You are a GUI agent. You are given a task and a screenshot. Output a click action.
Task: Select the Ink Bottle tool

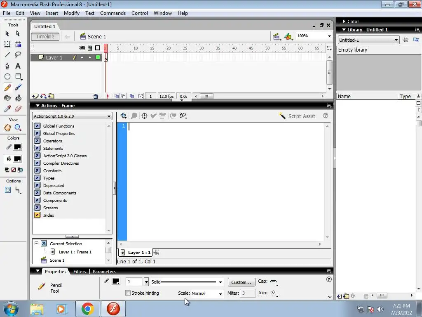[7, 98]
